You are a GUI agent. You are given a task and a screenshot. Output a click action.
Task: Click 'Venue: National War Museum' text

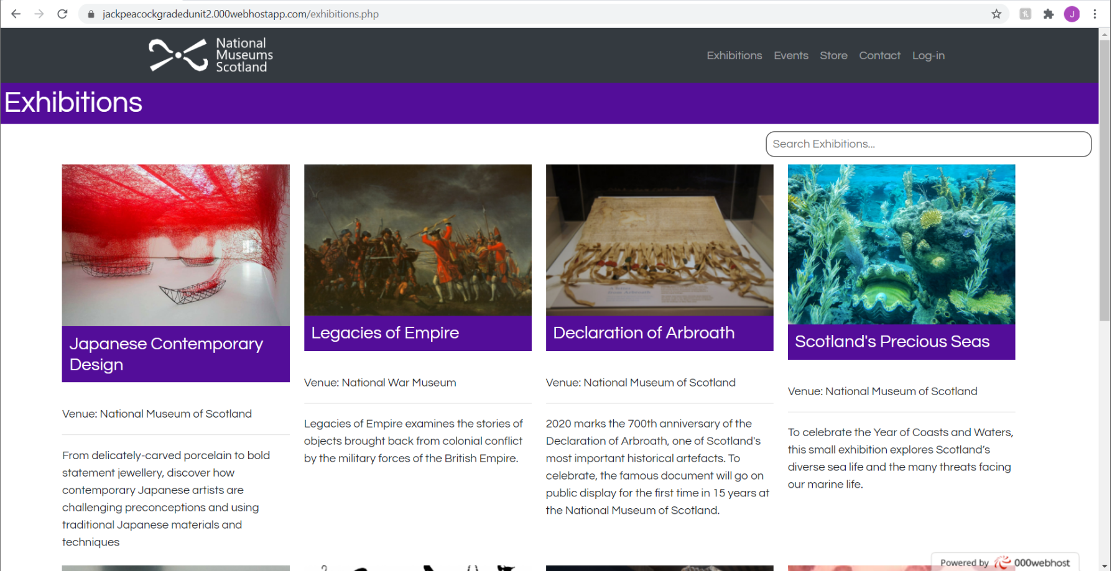pos(380,383)
